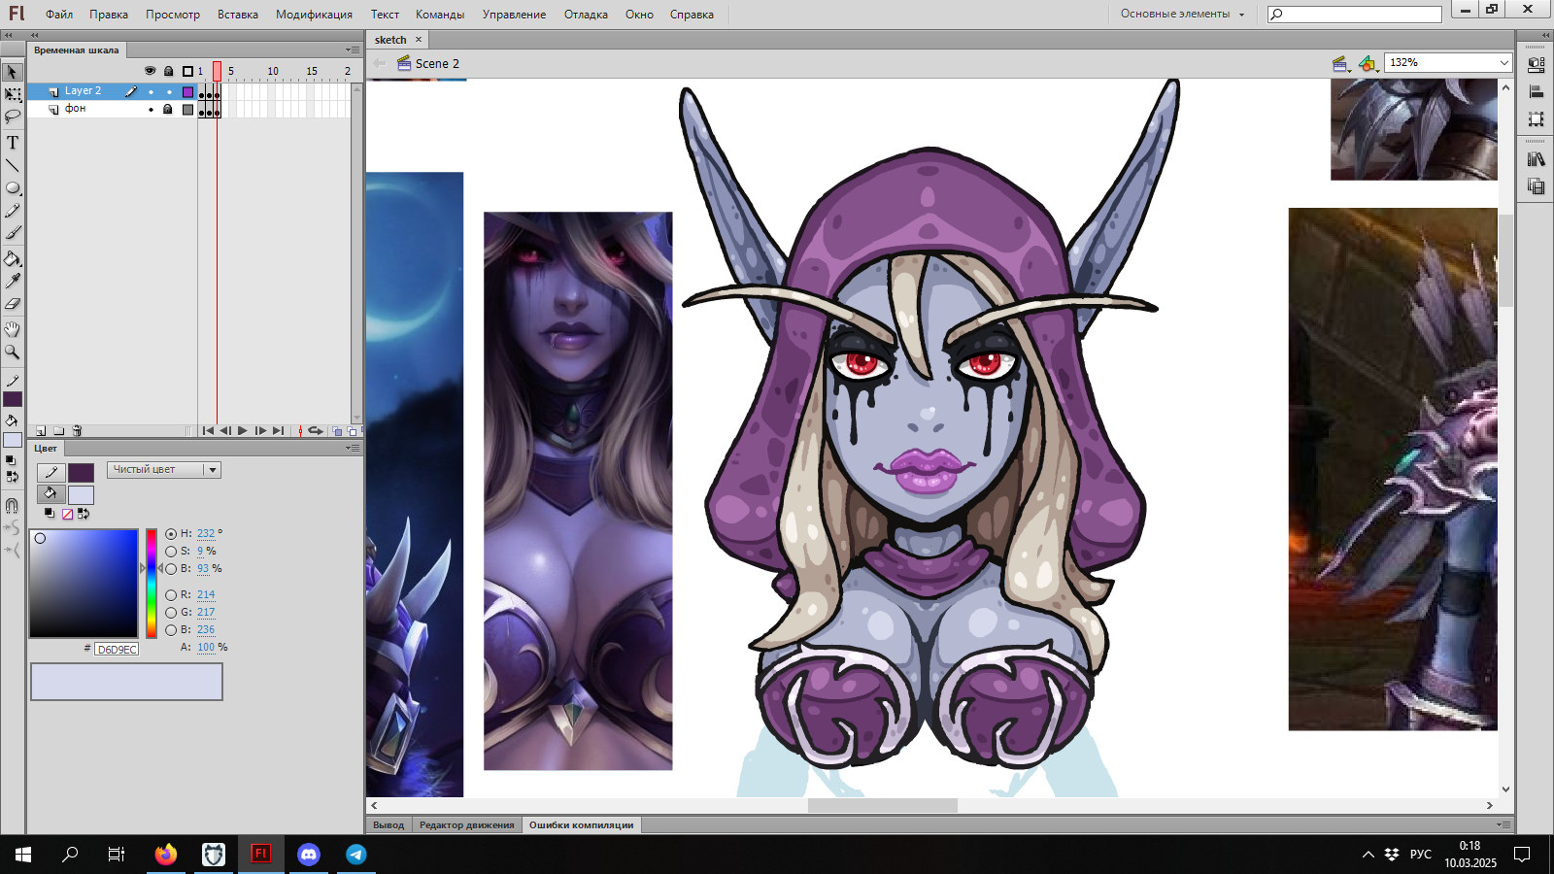Click the fill color swatch in Color panel
1554x874 pixels.
[x=82, y=495]
